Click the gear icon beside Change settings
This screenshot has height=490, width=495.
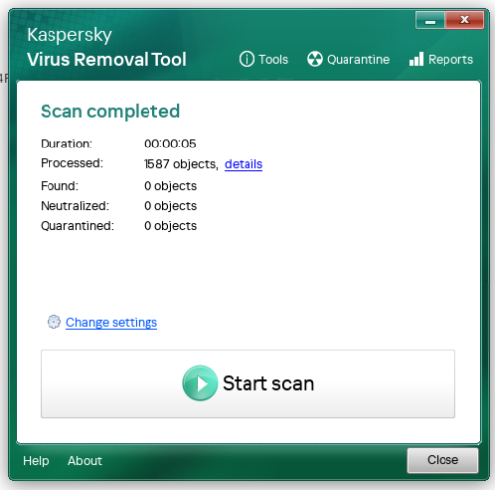tap(54, 322)
